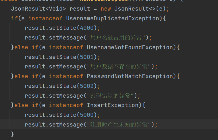Screen dimensions: 218x140
Task: Click JsonResult<Void> type at line start
Action: click(x=38, y=9)
